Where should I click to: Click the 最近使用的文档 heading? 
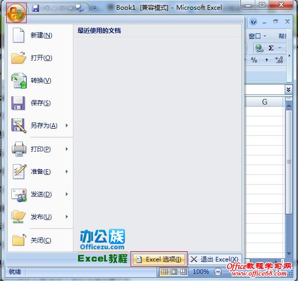pos(99,31)
